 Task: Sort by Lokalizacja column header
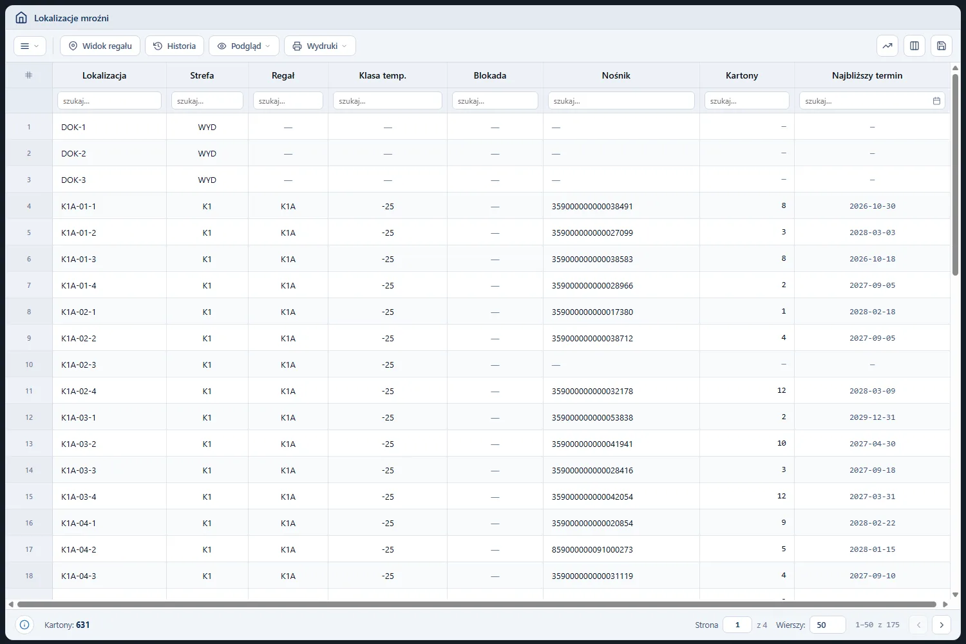click(x=104, y=75)
